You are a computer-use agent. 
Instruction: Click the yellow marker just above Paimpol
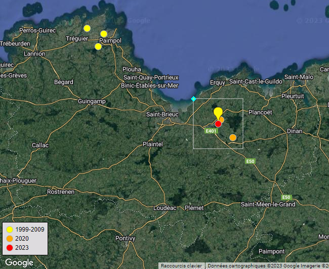coord(104,34)
